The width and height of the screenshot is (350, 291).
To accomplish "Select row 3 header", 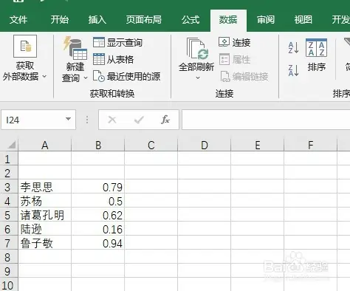I will (x=9, y=187).
